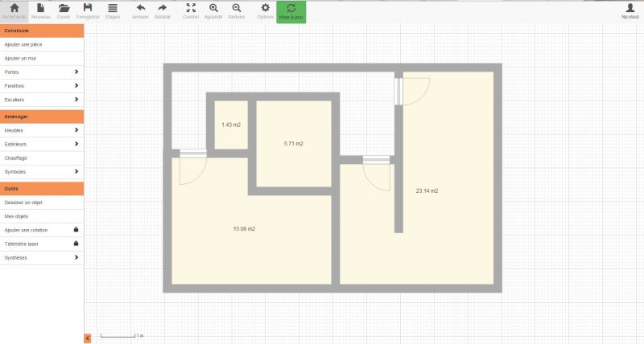
Task: Expand the Fenêtres submenu
Action: [x=42, y=85]
